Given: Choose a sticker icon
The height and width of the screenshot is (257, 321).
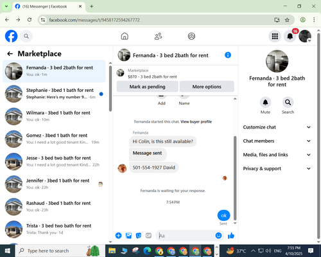Looking at the screenshot, I should [139, 236].
